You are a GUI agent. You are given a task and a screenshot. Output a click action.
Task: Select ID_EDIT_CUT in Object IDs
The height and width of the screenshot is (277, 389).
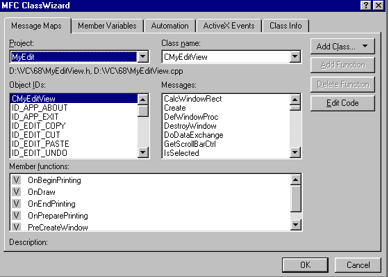(x=74, y=135)
